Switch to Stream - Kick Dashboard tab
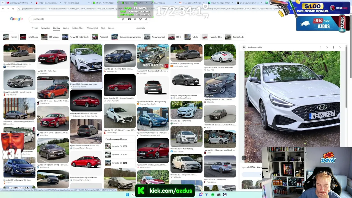This screenshot has width=352, height=198. (105, 3)
